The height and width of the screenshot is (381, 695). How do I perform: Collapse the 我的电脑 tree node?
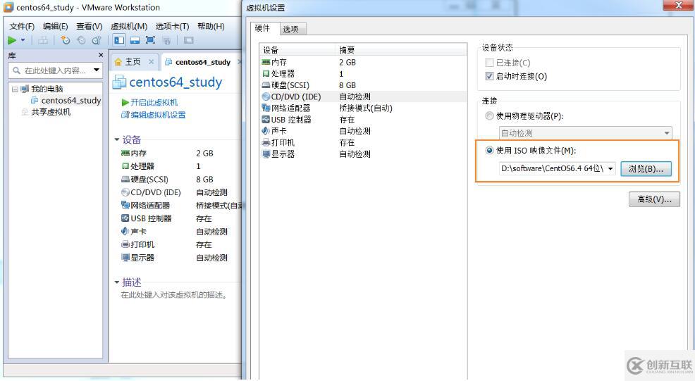15,89
